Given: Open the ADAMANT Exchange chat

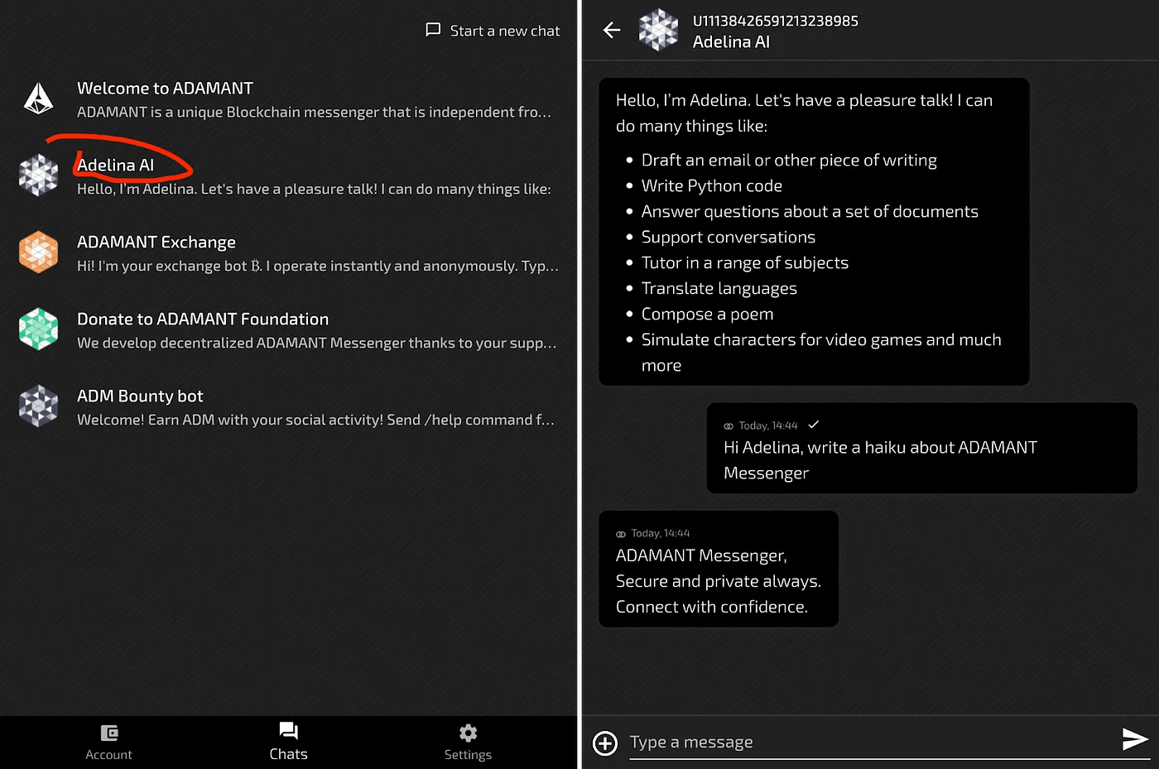Looking at the screenshot, I should tap(288, 253).
